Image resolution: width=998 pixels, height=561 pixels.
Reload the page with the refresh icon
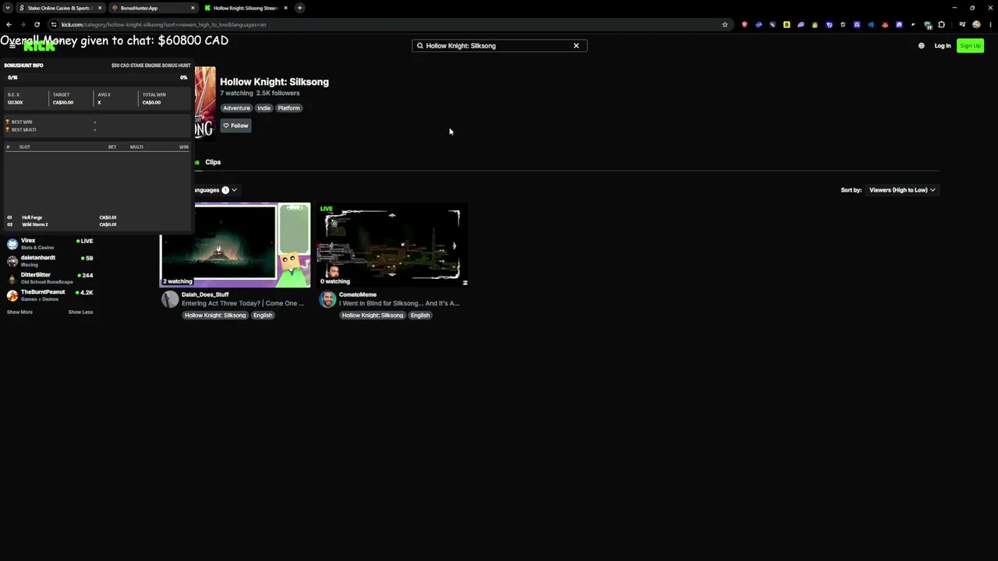[x=37, y=24]
